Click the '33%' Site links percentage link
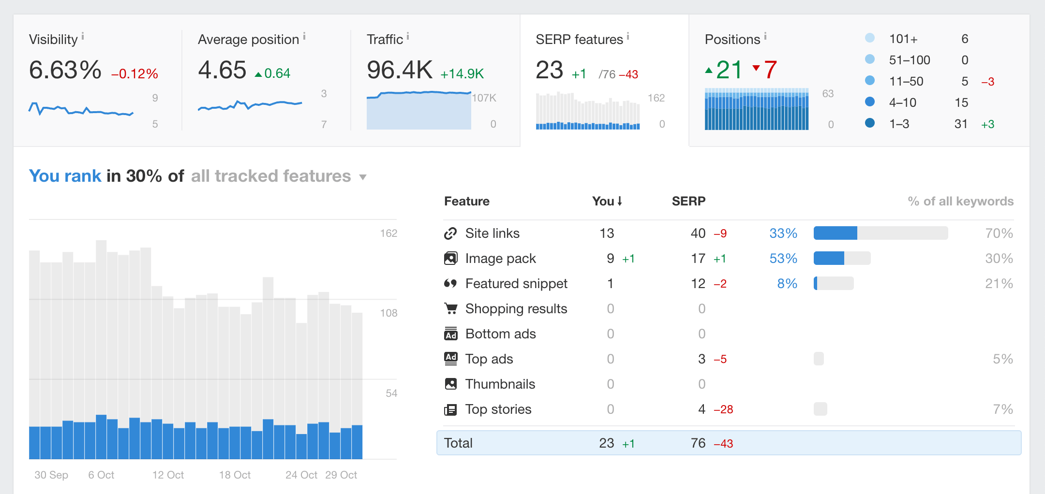This screenshot has height=494, width=1045. pos(782,233)
